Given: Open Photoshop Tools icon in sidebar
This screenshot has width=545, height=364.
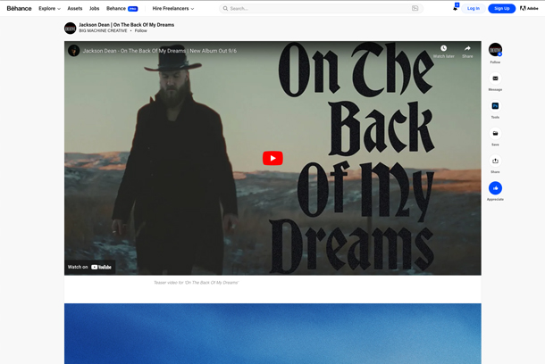Looking at the screenshot, I should [x=495, y=106].
